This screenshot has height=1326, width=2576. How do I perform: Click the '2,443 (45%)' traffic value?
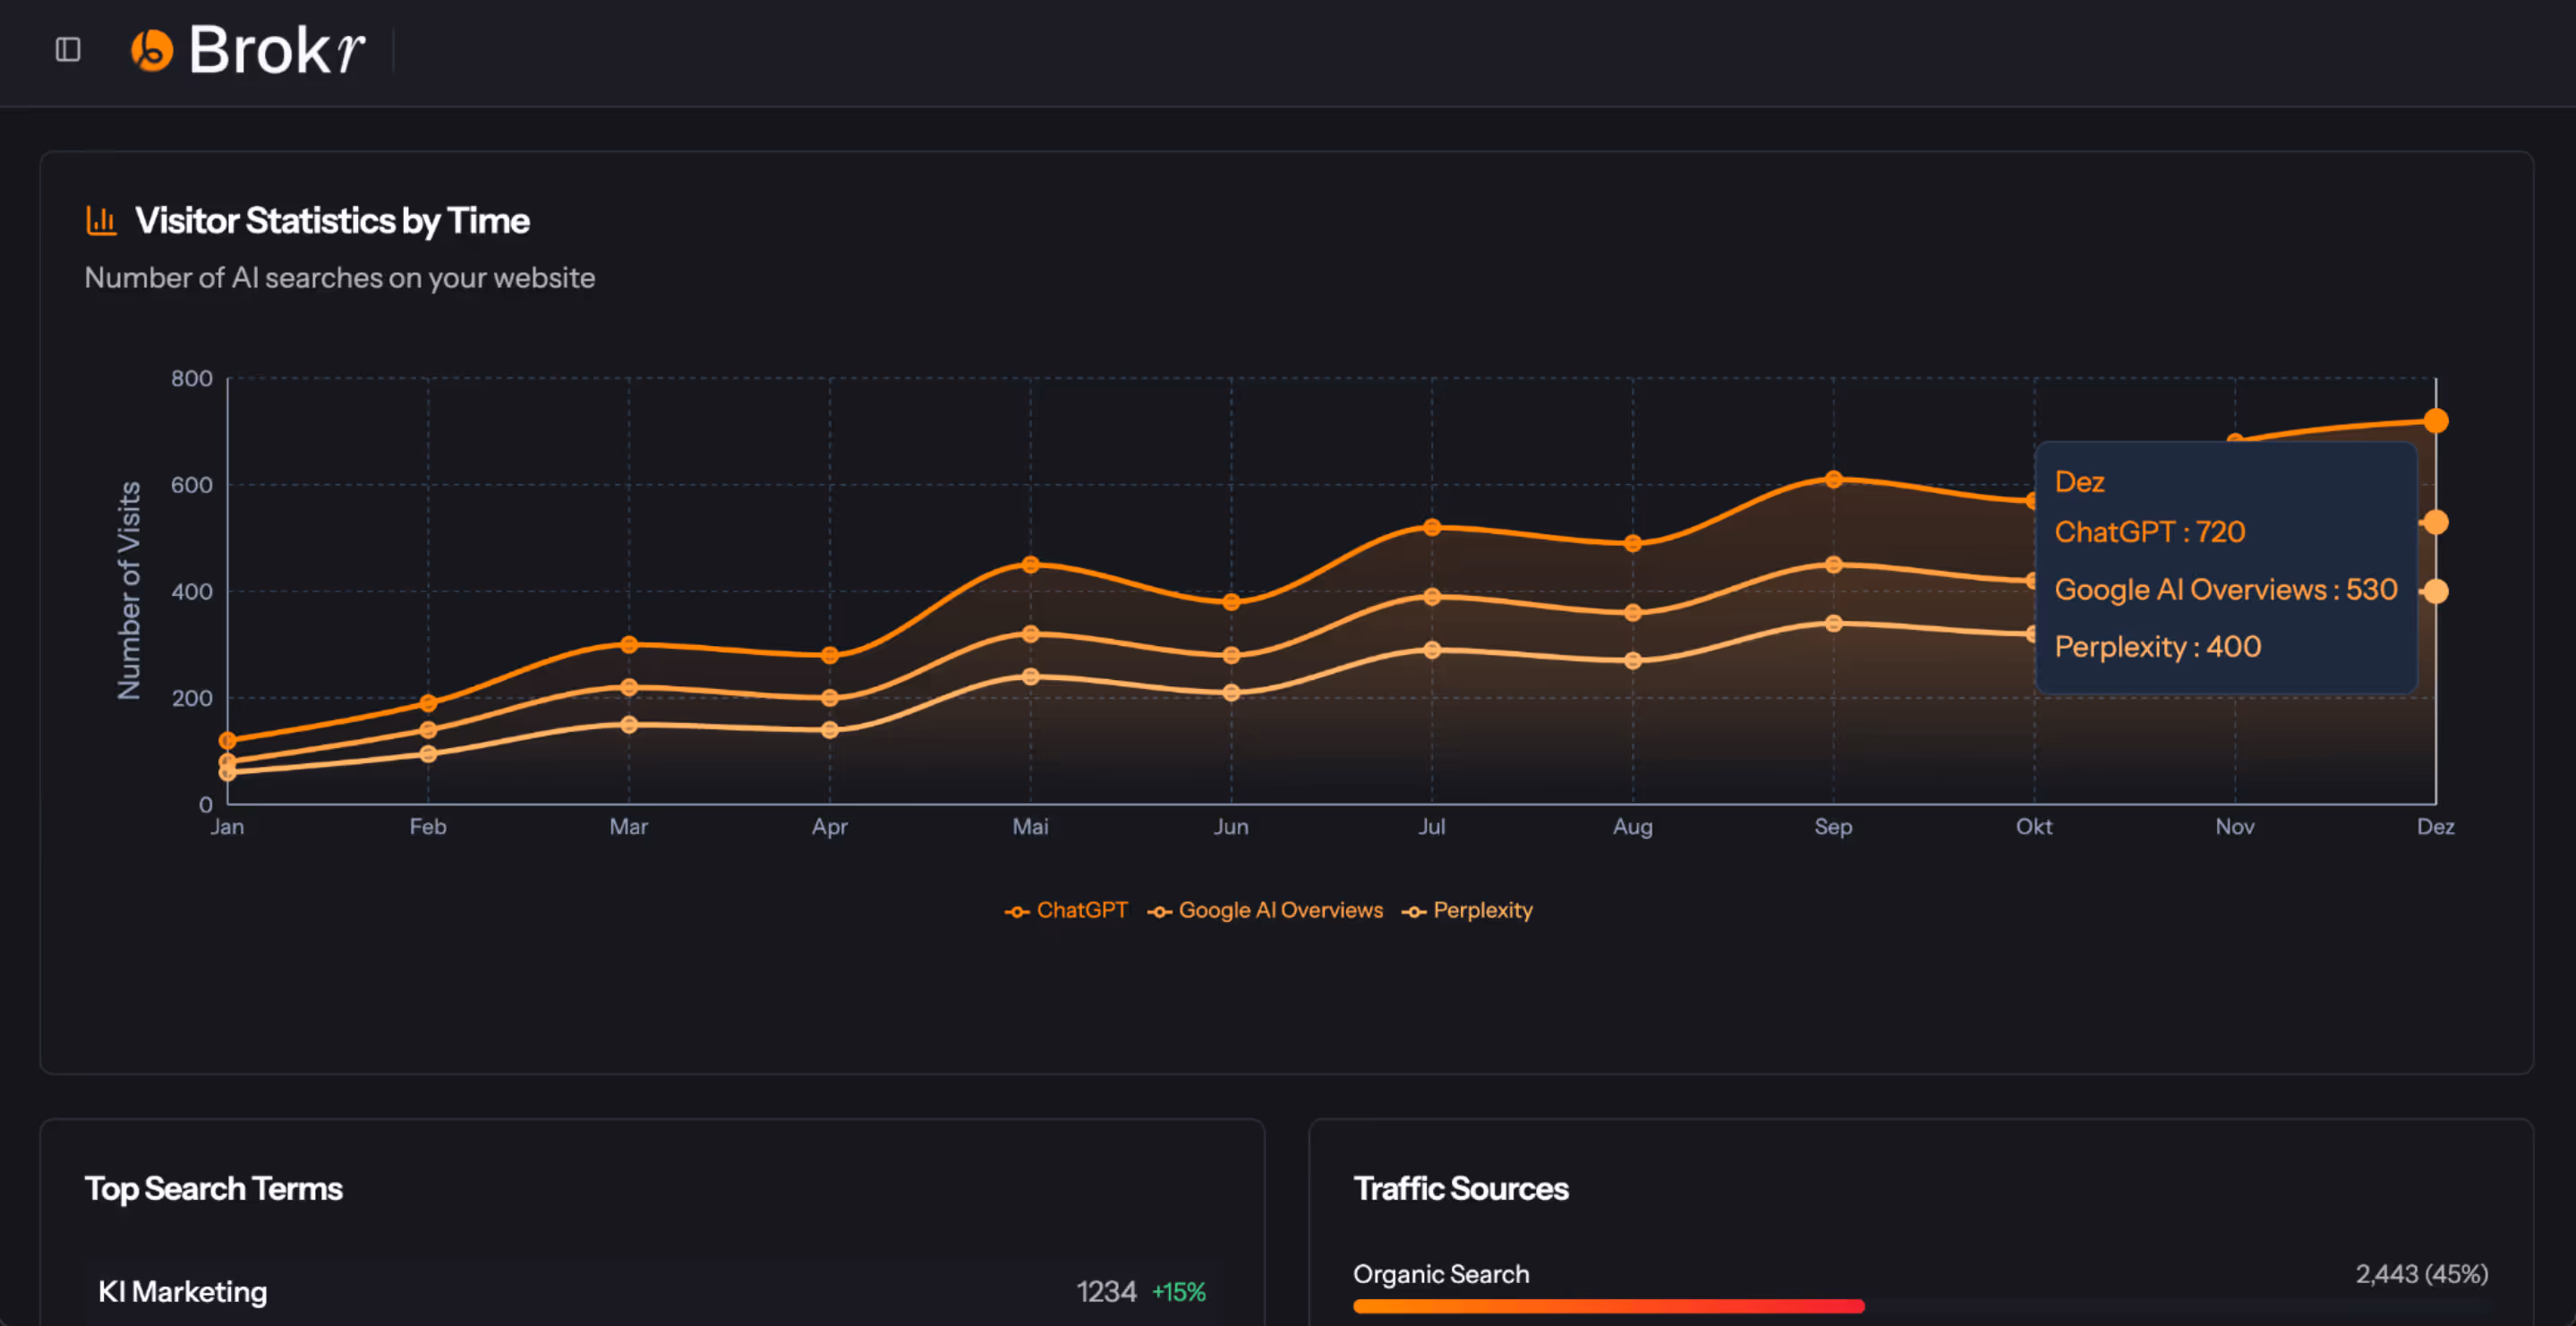pos(2422,1274)
